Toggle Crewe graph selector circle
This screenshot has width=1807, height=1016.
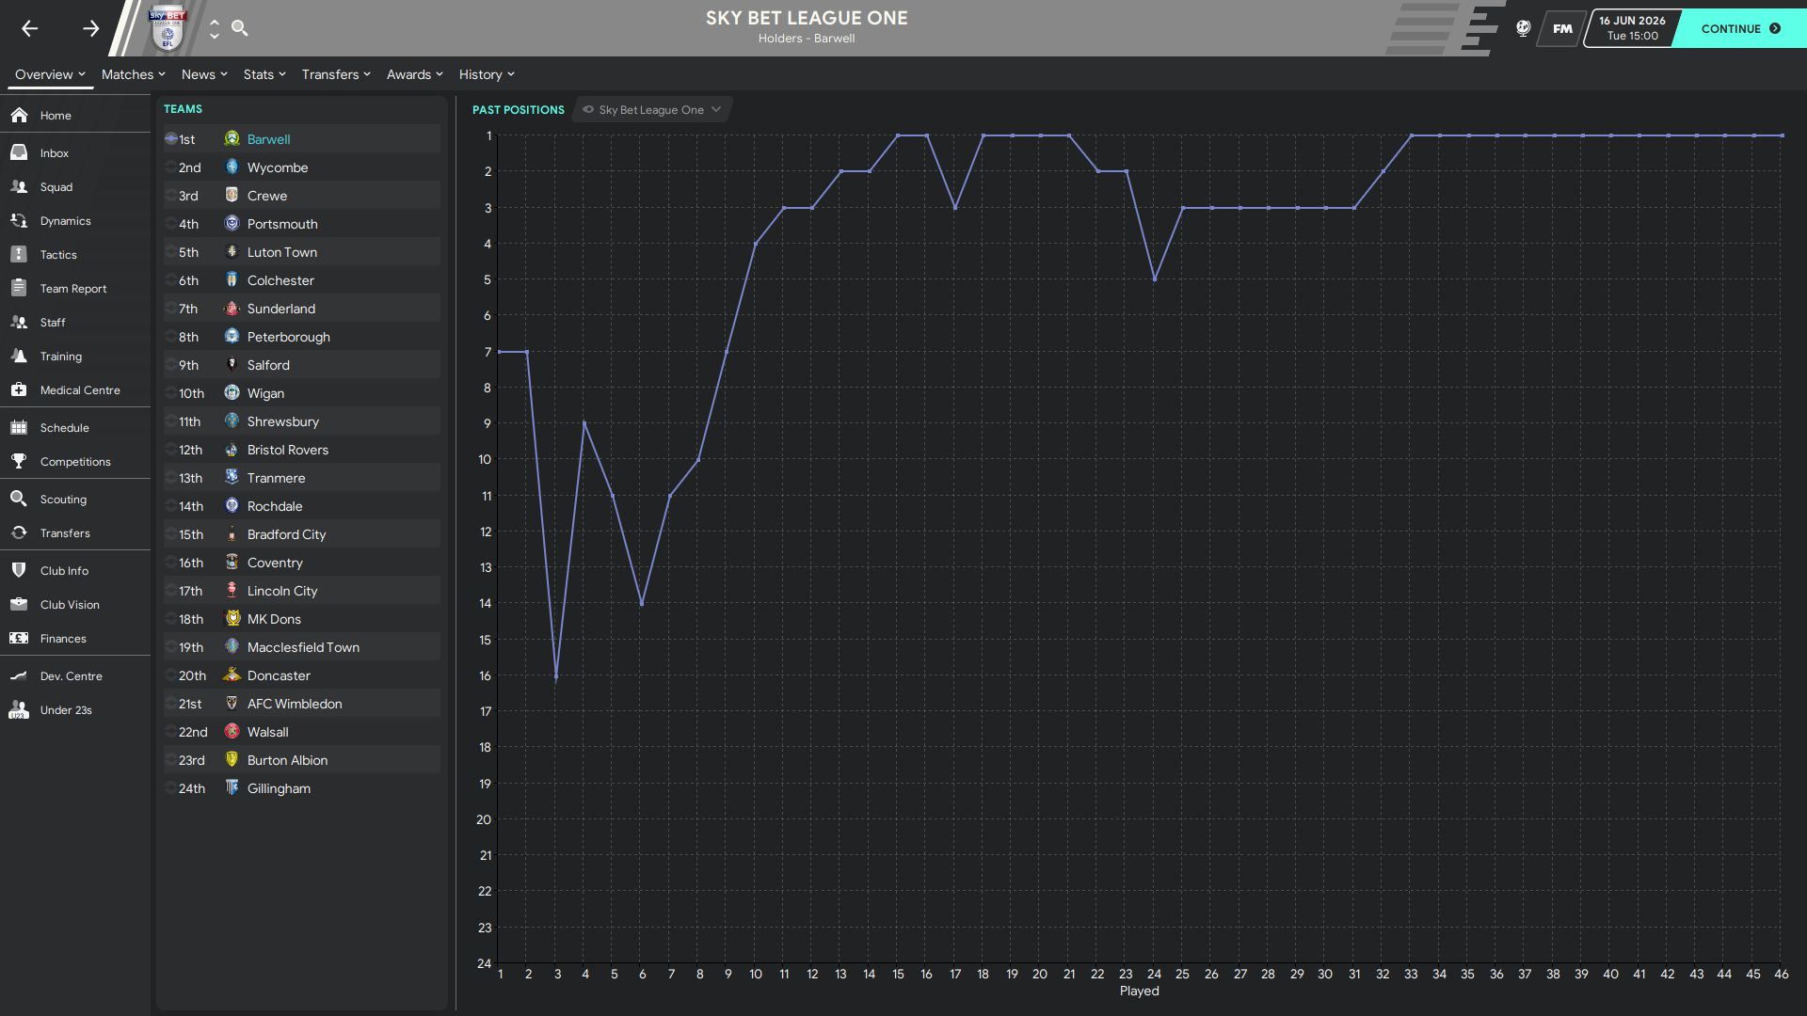[x=170, y=196]
